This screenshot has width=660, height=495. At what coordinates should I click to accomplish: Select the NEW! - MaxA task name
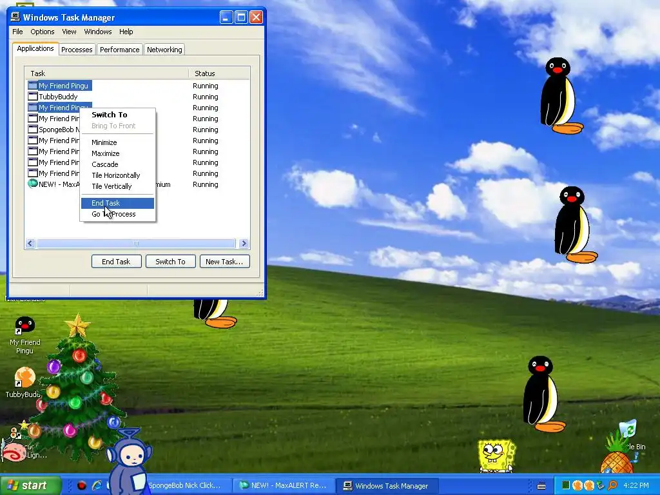[59, 184]
